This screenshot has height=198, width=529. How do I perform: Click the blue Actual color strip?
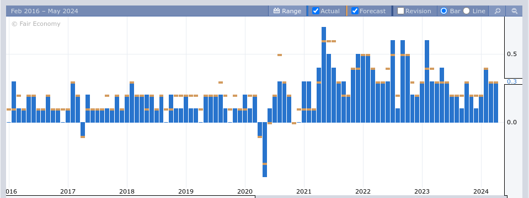307,11
